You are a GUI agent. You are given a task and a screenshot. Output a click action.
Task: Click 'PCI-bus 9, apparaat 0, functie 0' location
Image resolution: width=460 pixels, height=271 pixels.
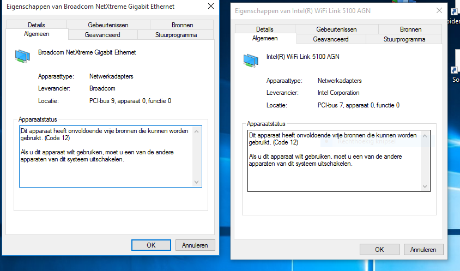click(130, 101)
